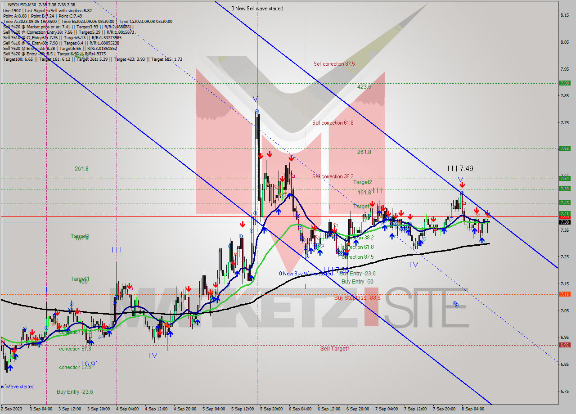Click the '5 Sep 20:00' time axis label
The image size is (576, 414).
point(272,409)
